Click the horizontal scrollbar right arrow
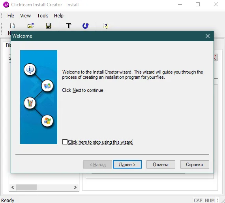225x203 pixels. (x=75, y=187)
